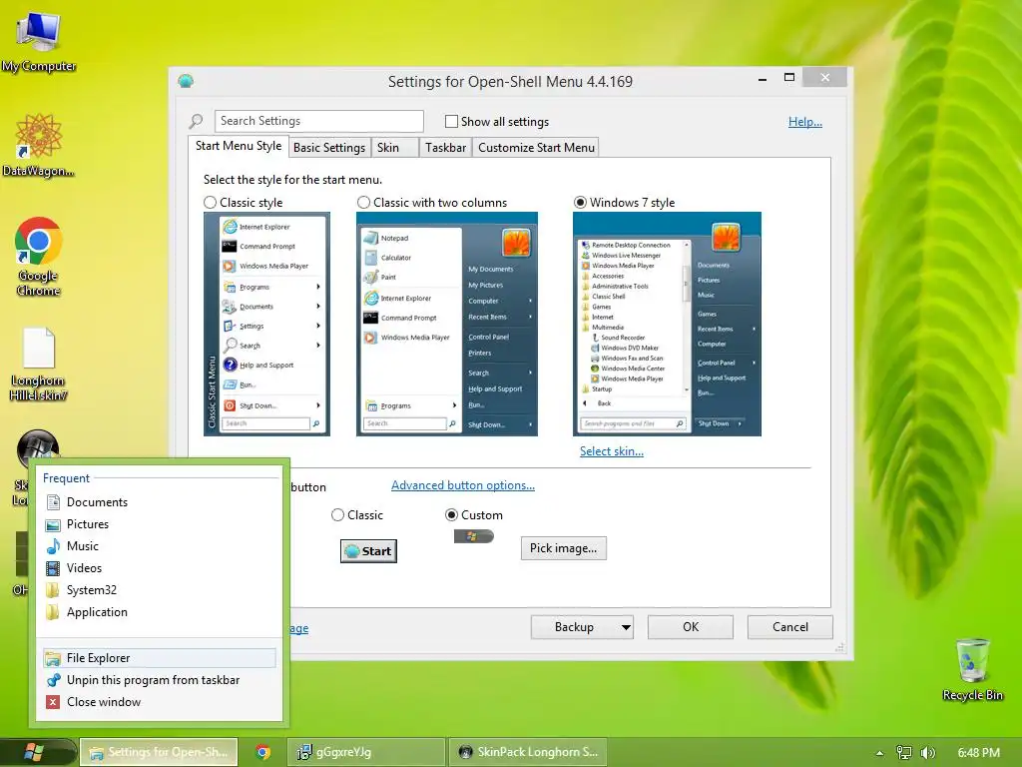This screenshot has width=1022, height=767.
Task: Click into the Search Settings field
Action: pyautogui.click(x=318, y=121)
